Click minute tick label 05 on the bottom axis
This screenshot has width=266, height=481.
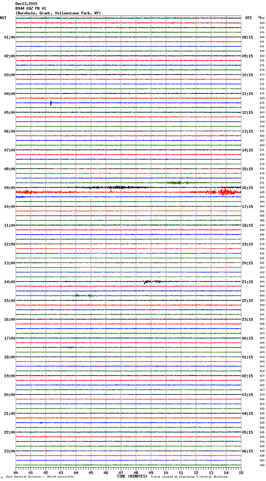click(91, 473)
